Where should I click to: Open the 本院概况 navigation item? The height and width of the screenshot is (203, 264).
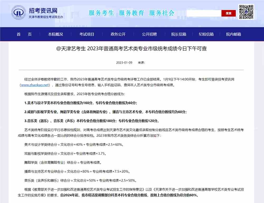[55, 34]
